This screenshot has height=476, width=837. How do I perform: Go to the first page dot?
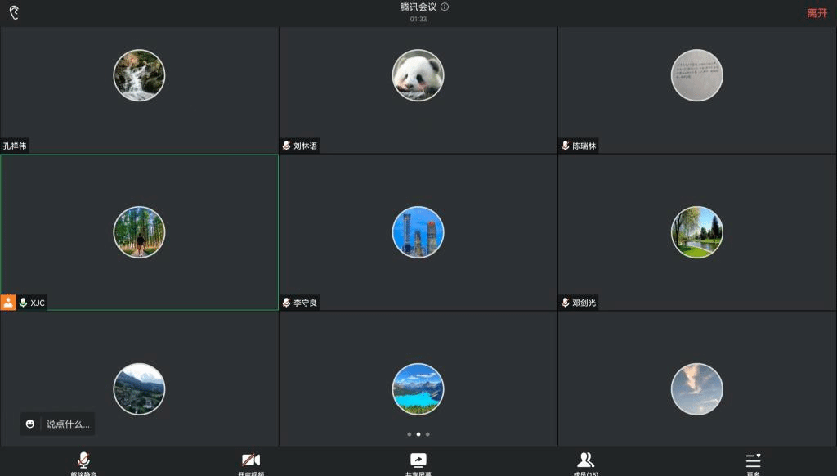pos(409,434)
